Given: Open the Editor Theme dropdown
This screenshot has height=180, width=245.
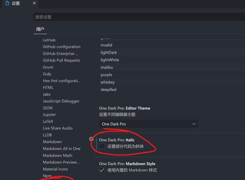Looking at the screenshot, I should click(x=149, y=124).
